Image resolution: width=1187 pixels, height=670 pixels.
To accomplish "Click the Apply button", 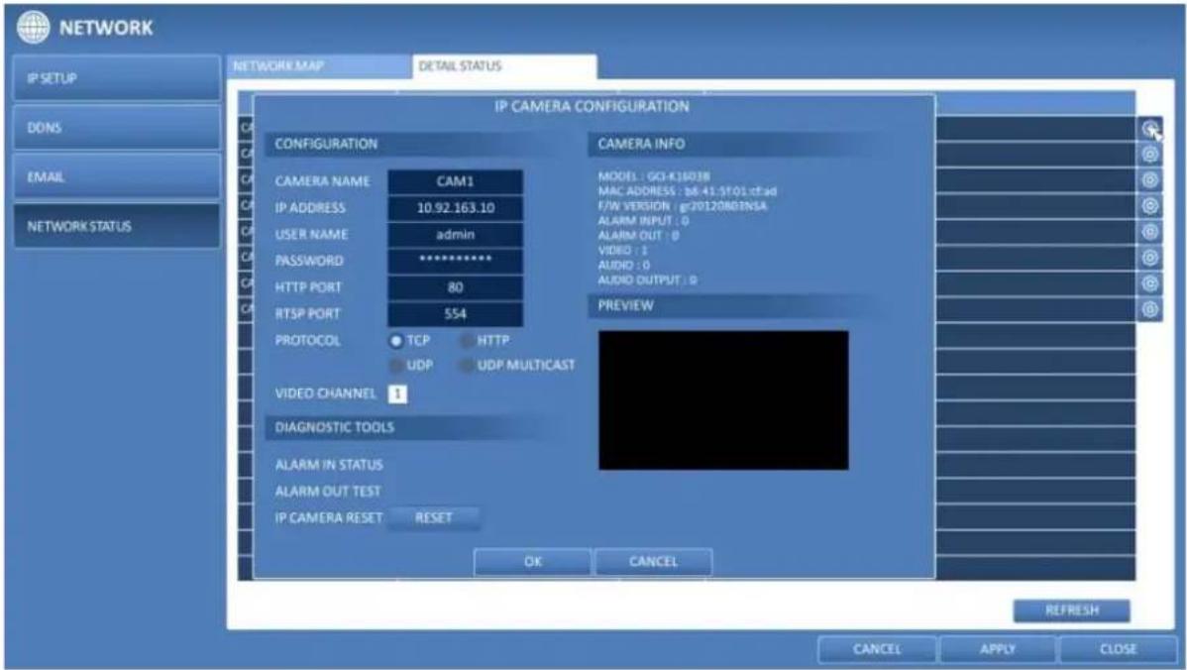I will pyautogui.click(x=998, y=649).
